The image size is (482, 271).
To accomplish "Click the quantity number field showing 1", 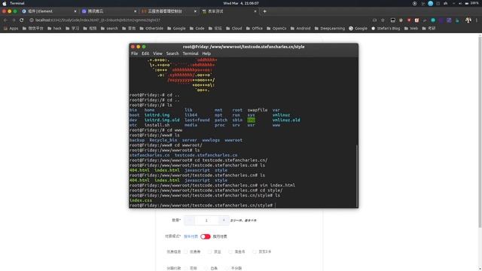I will pyautogui.click(x=206, y=221).
